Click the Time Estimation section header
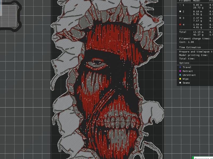The width and height of the screenshot is (213, 159). [x=190, y=48]
